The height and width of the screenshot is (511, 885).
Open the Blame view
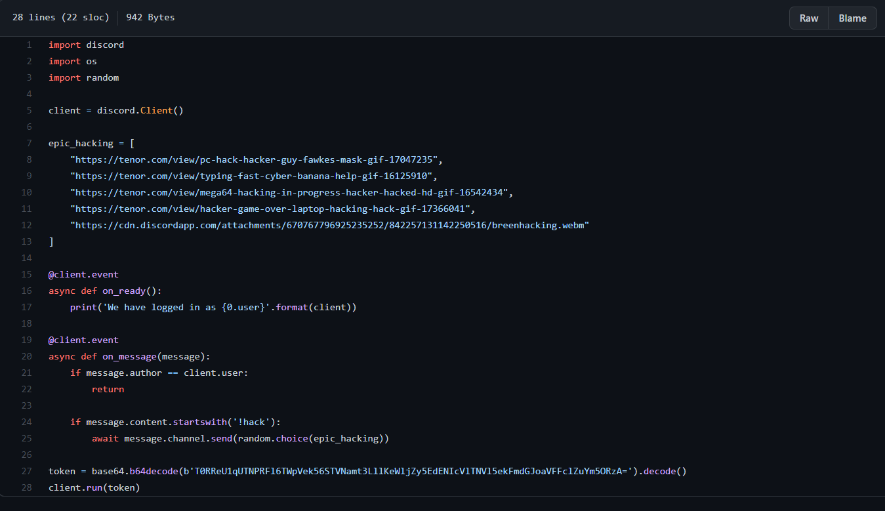point(852,18)
